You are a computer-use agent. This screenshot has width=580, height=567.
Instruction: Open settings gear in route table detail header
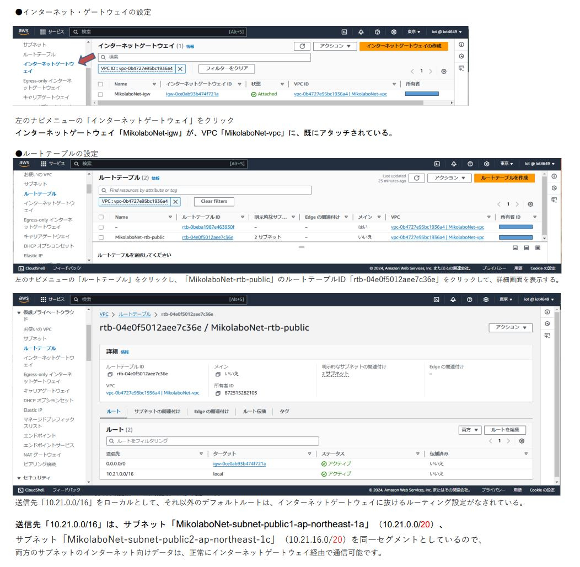click(x=486, y=299)
